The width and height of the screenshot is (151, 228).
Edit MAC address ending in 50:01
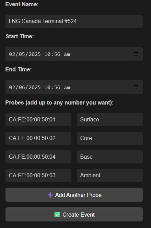coord(38,120)
